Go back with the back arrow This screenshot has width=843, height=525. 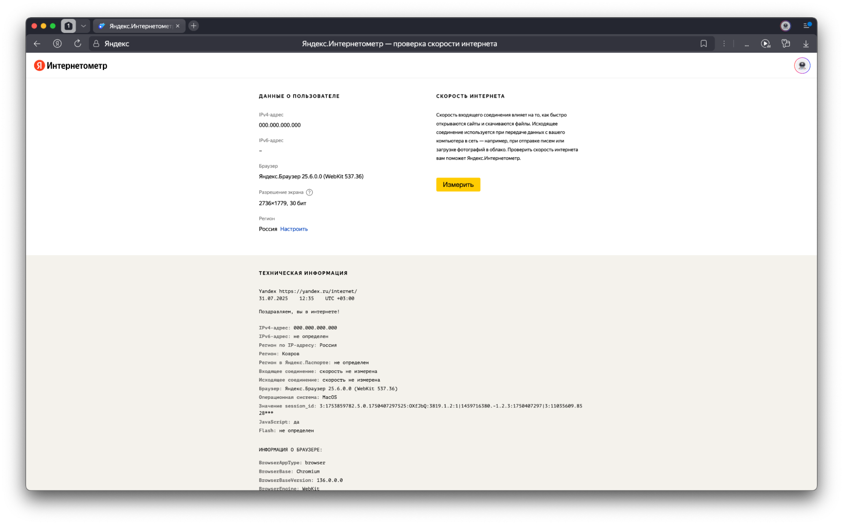click(37, 43)
